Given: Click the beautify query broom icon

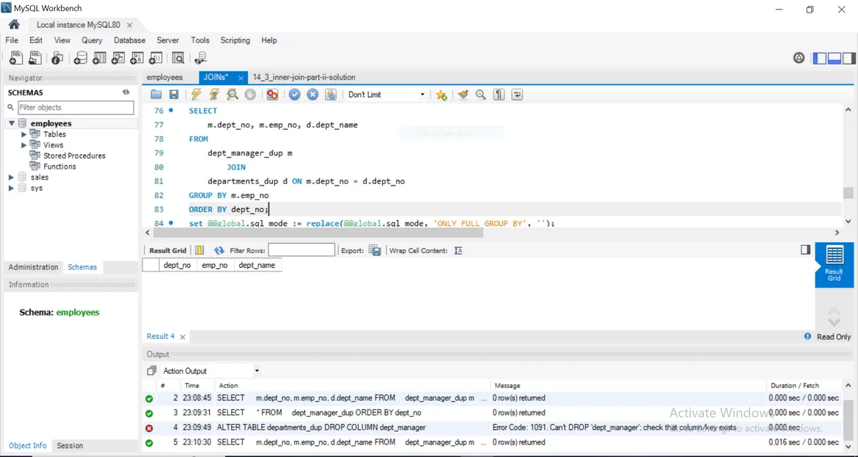Looking at the screenshot, I should click(x=463, y=95).
